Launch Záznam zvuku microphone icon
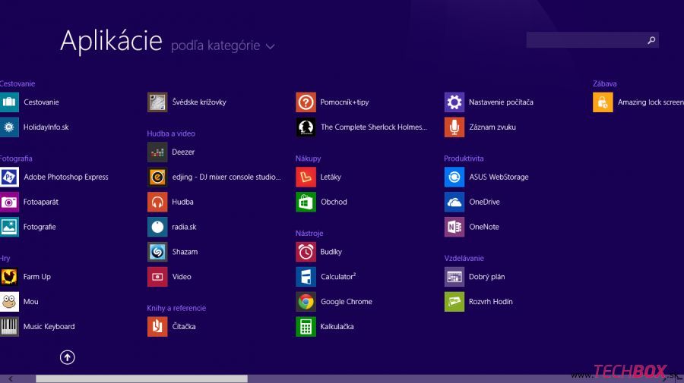 point(454,127)
